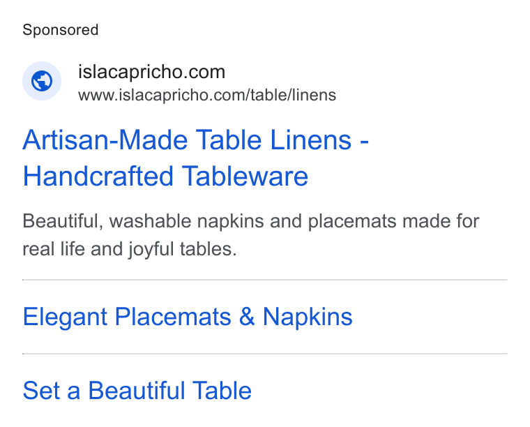Click the Handcrafted Tableware headline line
Viewport: 530px width, 427px height.
point(165,176)
